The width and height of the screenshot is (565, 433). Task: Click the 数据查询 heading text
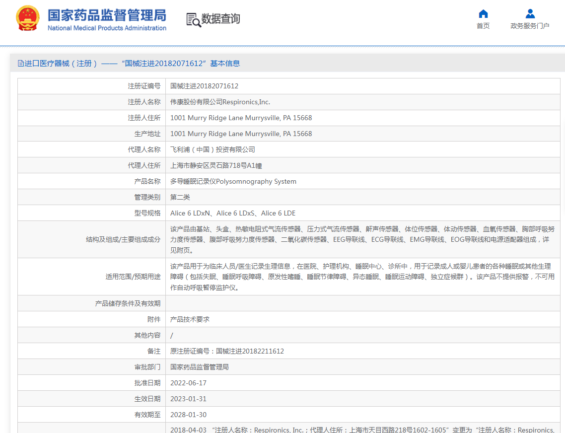[220, 18]
